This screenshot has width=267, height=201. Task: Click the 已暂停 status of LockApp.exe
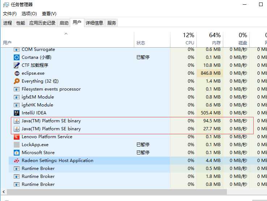[x=143, y=145]
